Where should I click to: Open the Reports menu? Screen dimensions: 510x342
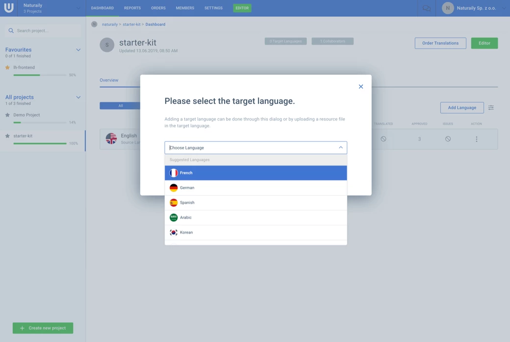click(x=132, y=8)
